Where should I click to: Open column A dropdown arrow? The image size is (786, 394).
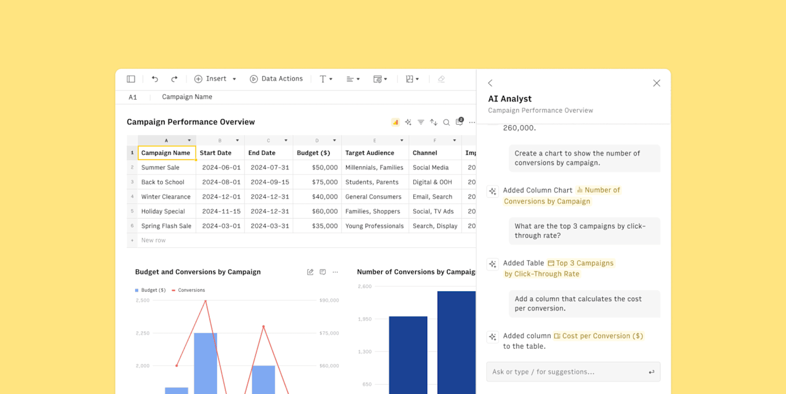tap(189, 141)
